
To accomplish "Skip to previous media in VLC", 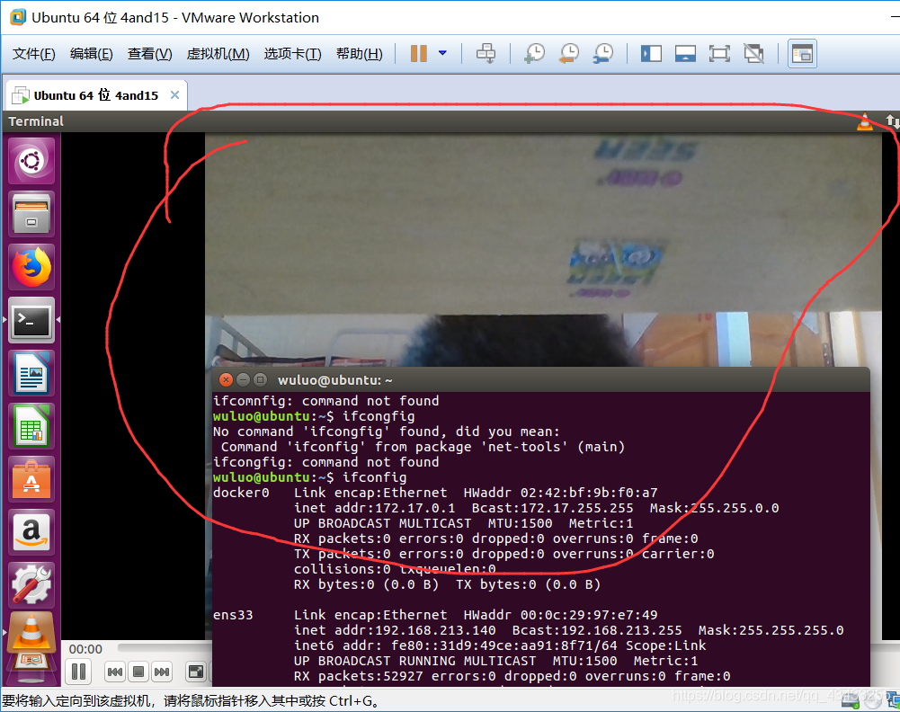I will pos(115,672).
